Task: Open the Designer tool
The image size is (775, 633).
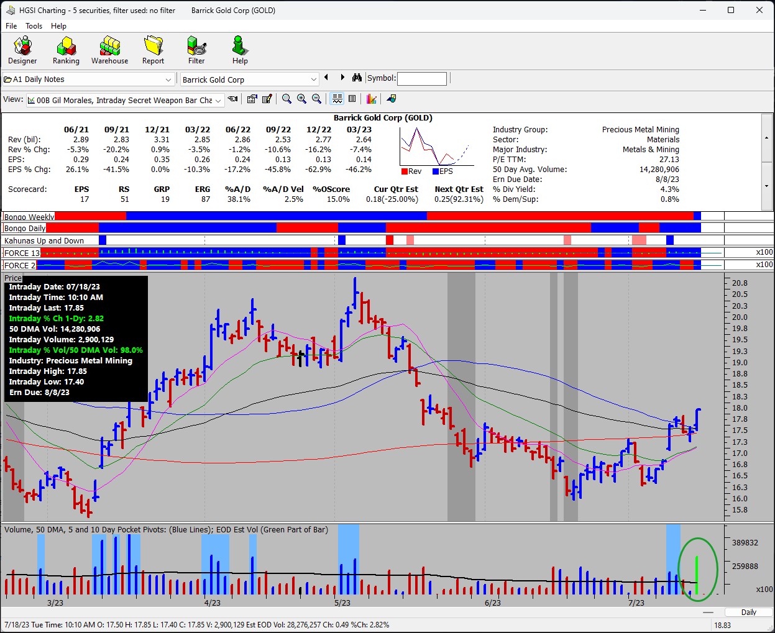Action: pyautogui.click(x=22, y=50)
